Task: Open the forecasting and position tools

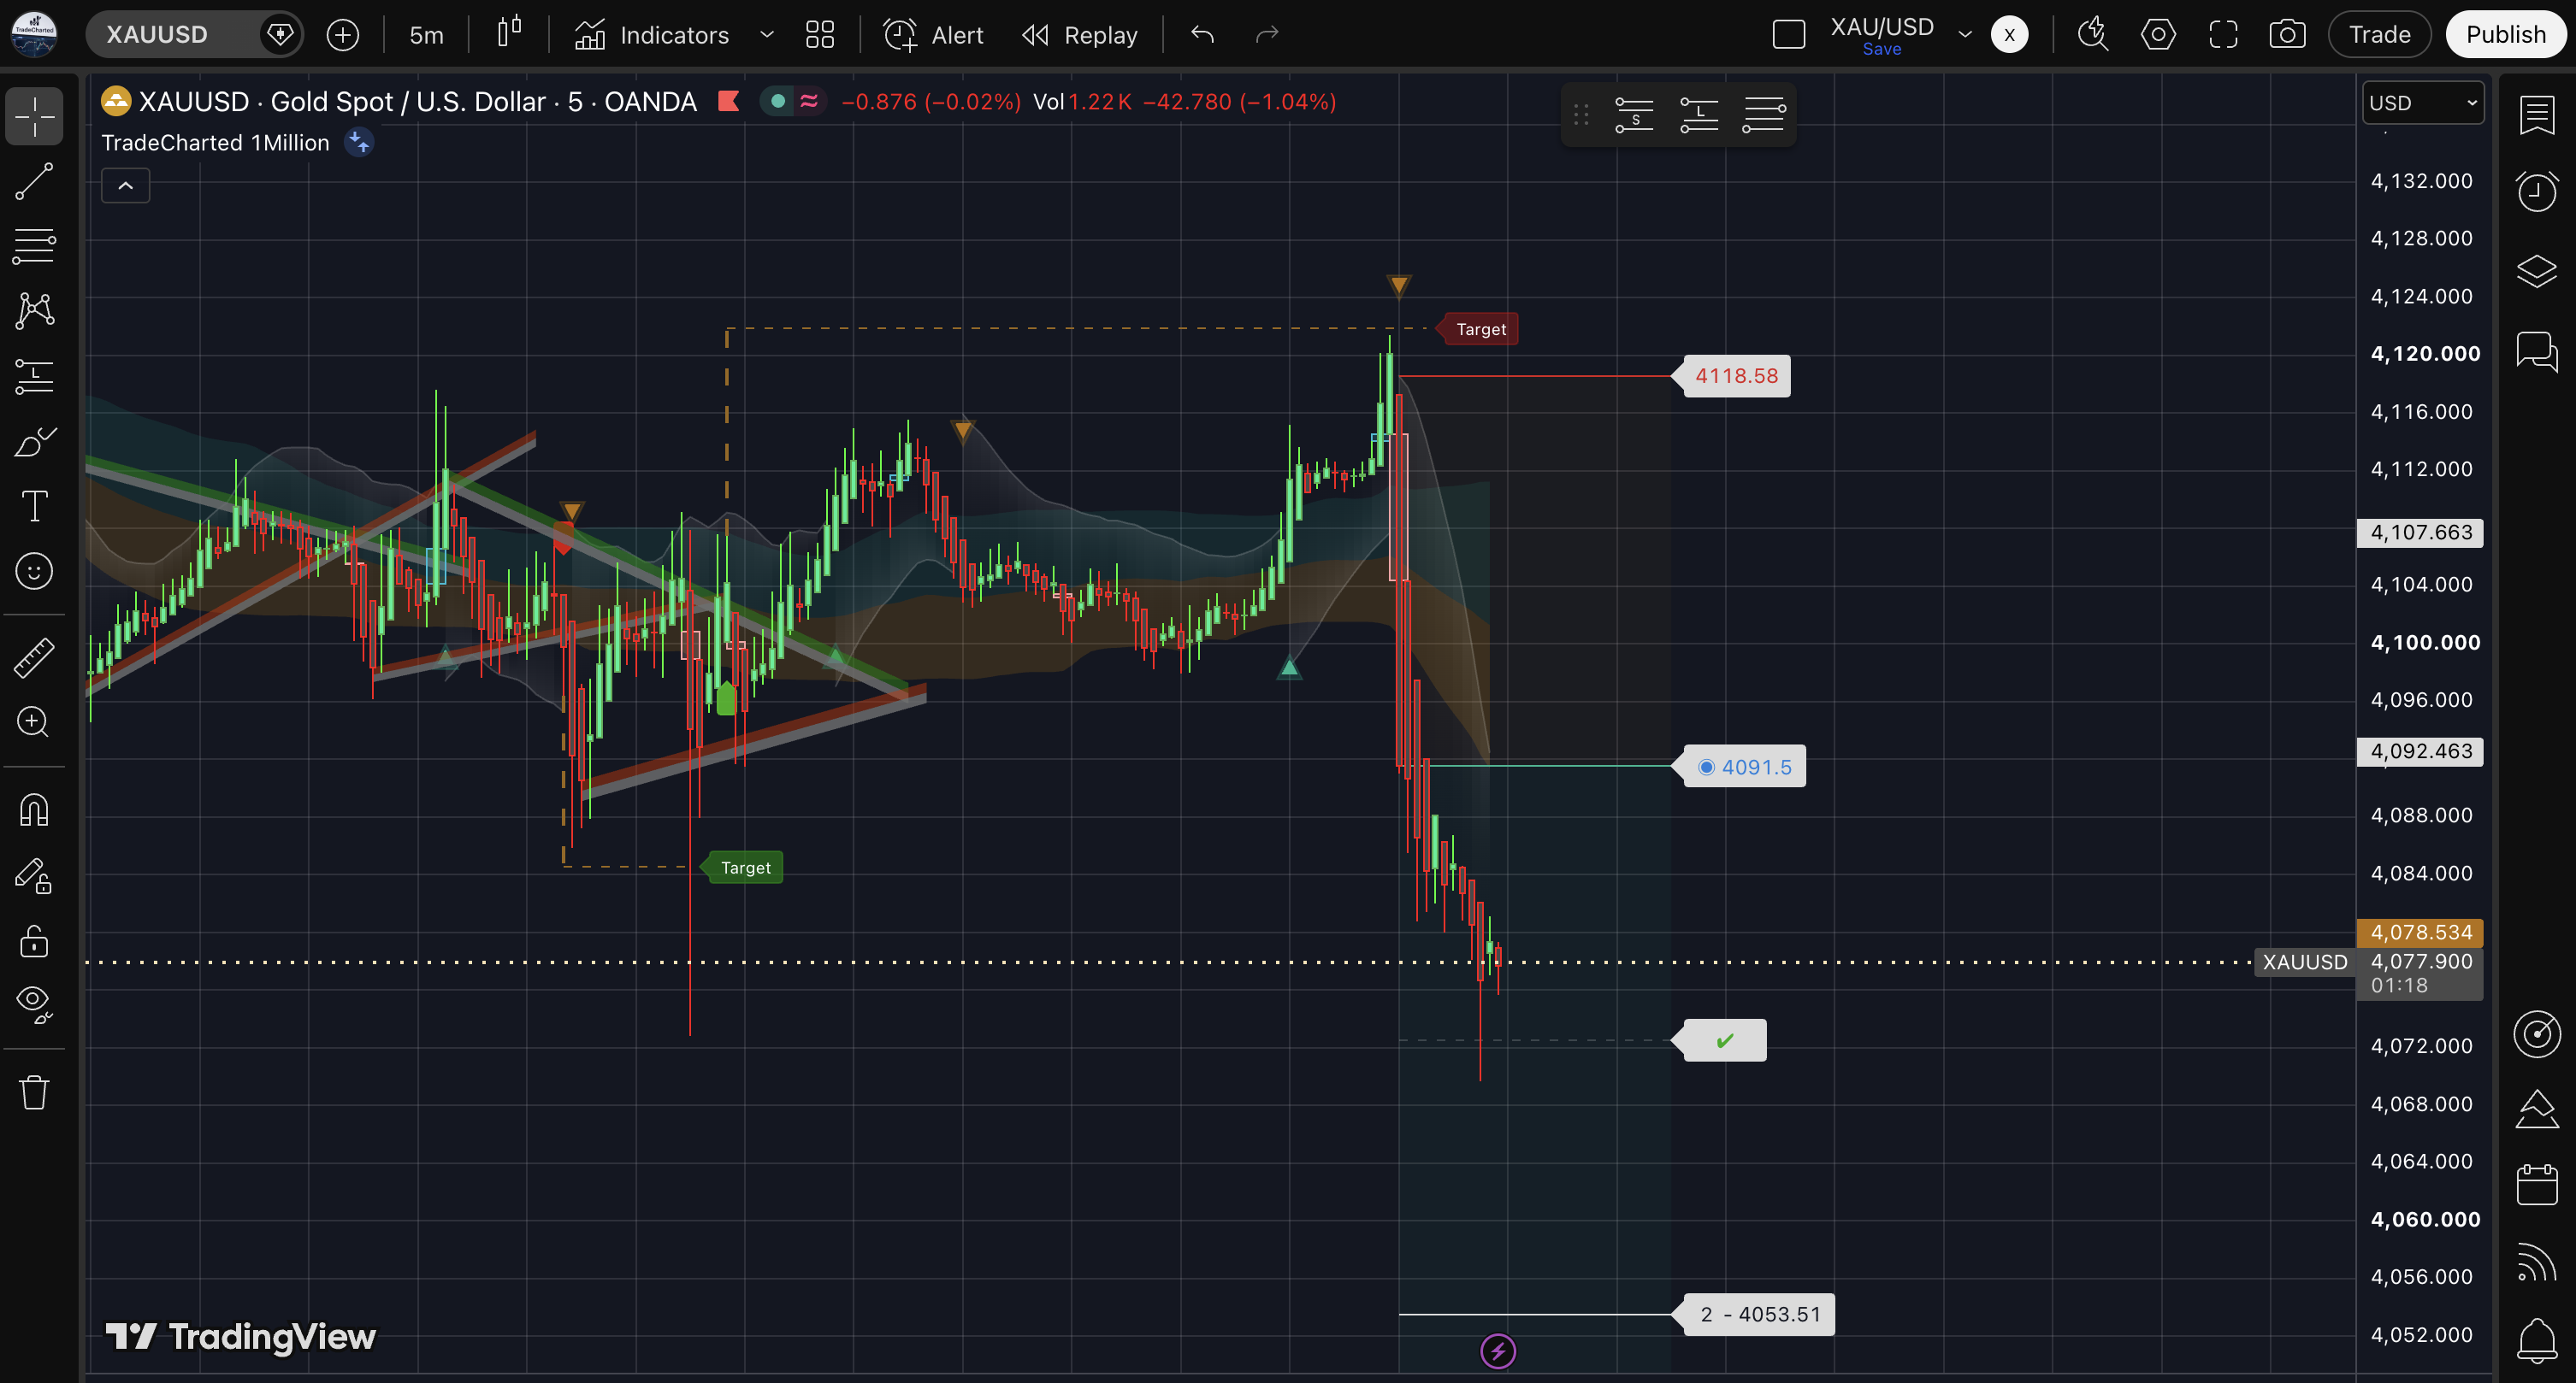Action: [x=34, y=376]
